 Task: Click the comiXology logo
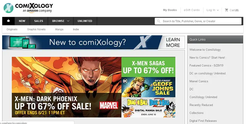[28, 8]
